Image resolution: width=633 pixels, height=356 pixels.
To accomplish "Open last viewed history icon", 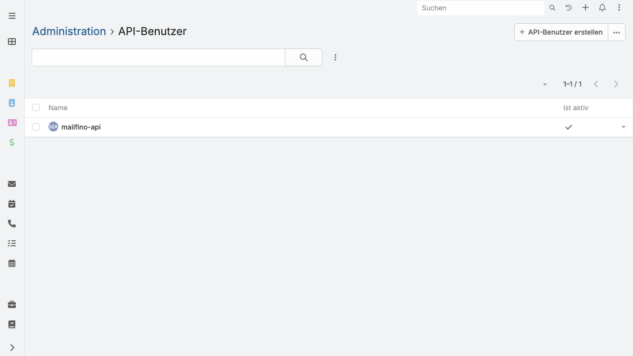I will click(x=569, y=8).
